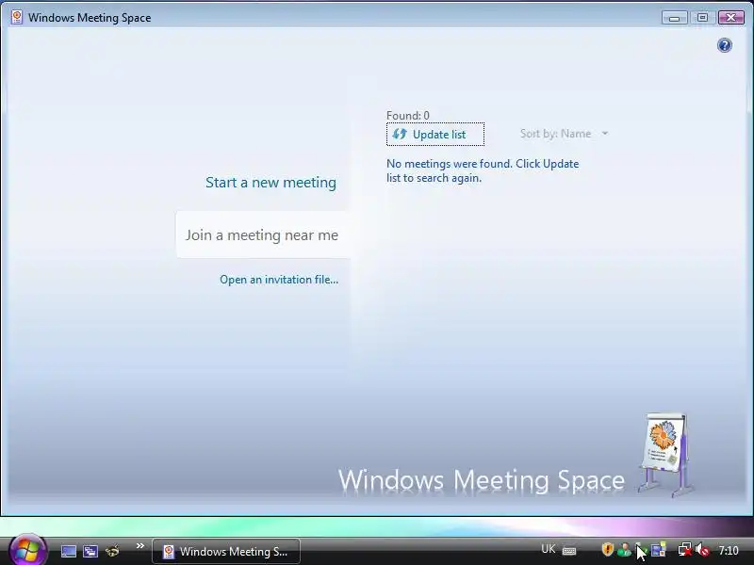Image resolution: width=754 pixels, height=565 pixels.
Task: Open the Windows Sidebar tray icon
Action: [x=658, y=549]
